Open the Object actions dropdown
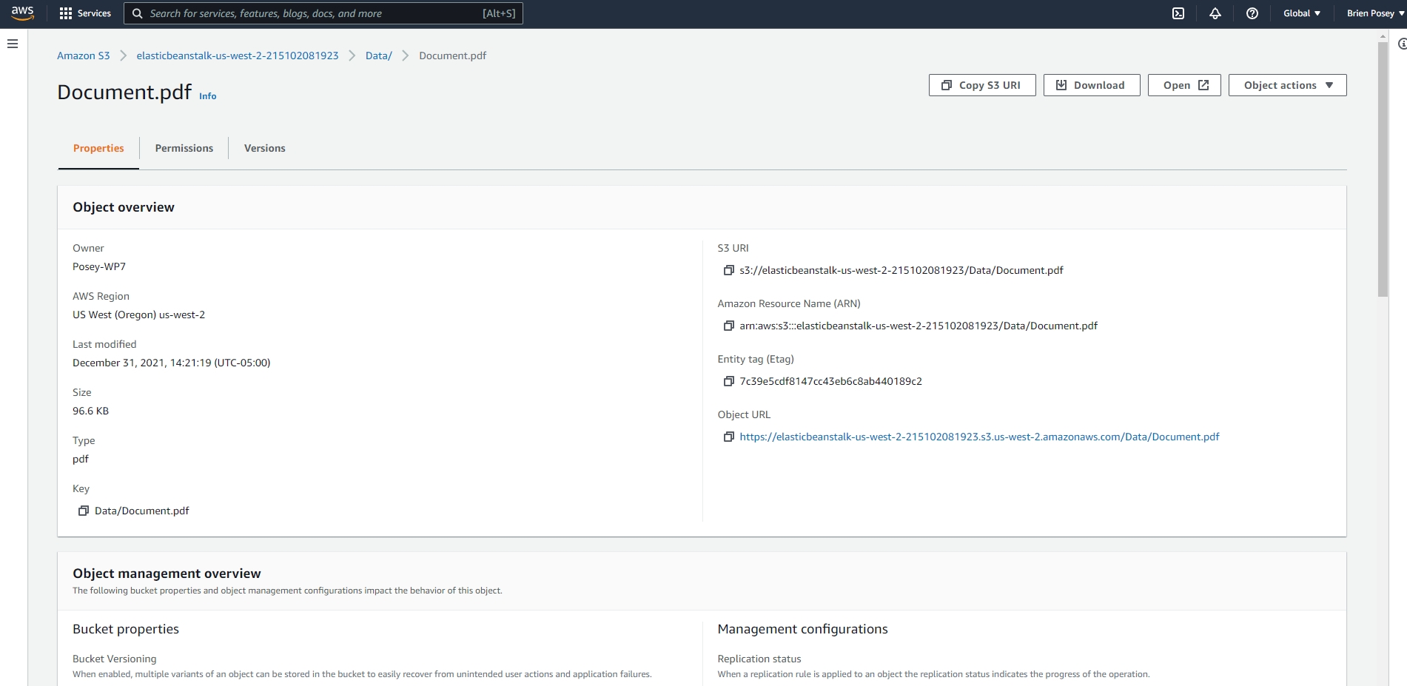1407x686 pixels. pyautogui.click(x=1287, y=84)
